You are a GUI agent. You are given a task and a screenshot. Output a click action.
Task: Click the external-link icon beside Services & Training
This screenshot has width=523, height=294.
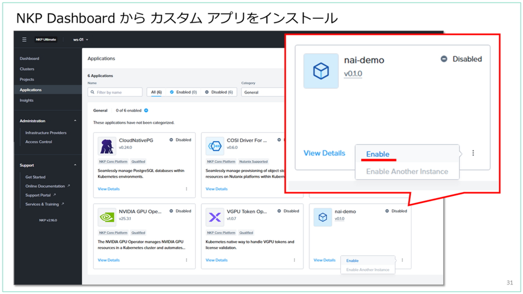click(x=62, y=204)
